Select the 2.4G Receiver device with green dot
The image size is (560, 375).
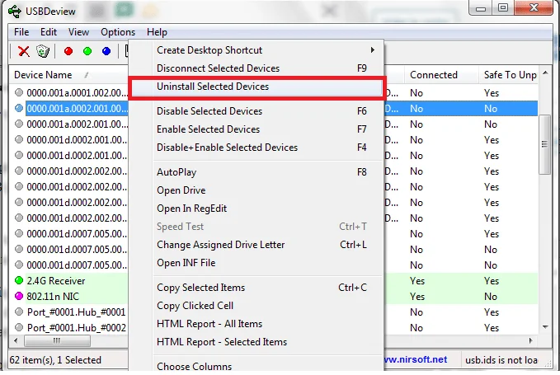tap(55, 281)
